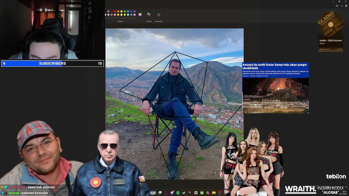This screenshot has height=196, width=349.
Task: Pick the brown tan color swatch
Action: [x=112, y=15]
